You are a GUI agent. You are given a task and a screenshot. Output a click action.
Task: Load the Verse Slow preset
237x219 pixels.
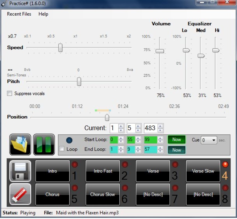pos(203,171)
